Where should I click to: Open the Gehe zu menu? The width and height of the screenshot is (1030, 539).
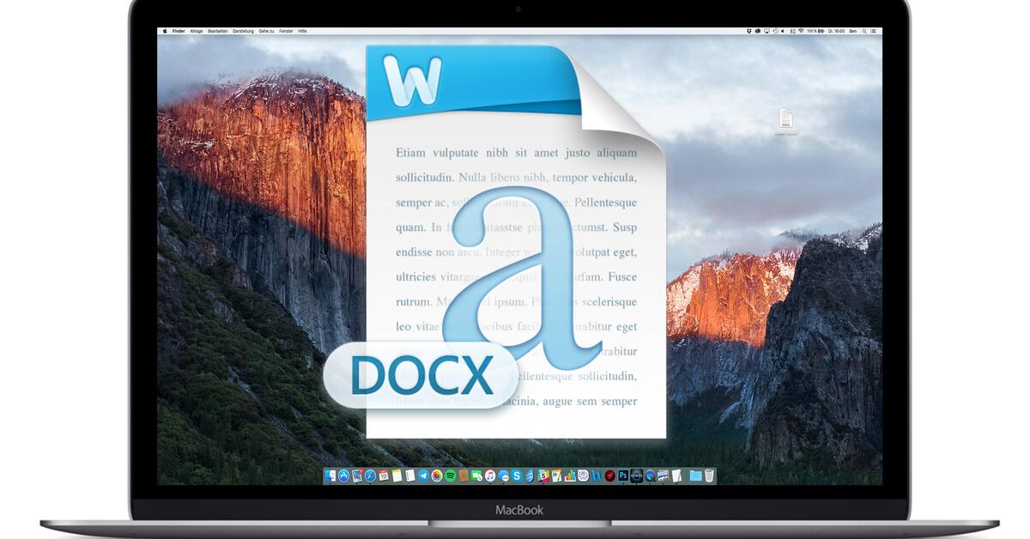pos(267,31)
